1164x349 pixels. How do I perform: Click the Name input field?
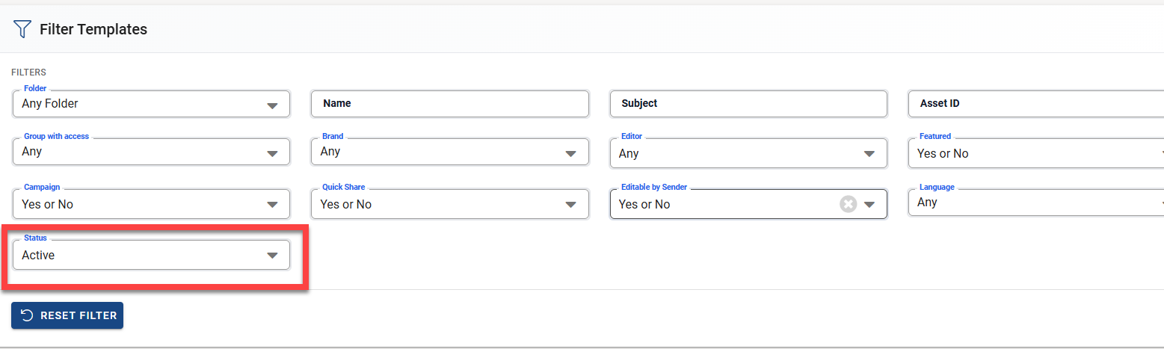449,104
